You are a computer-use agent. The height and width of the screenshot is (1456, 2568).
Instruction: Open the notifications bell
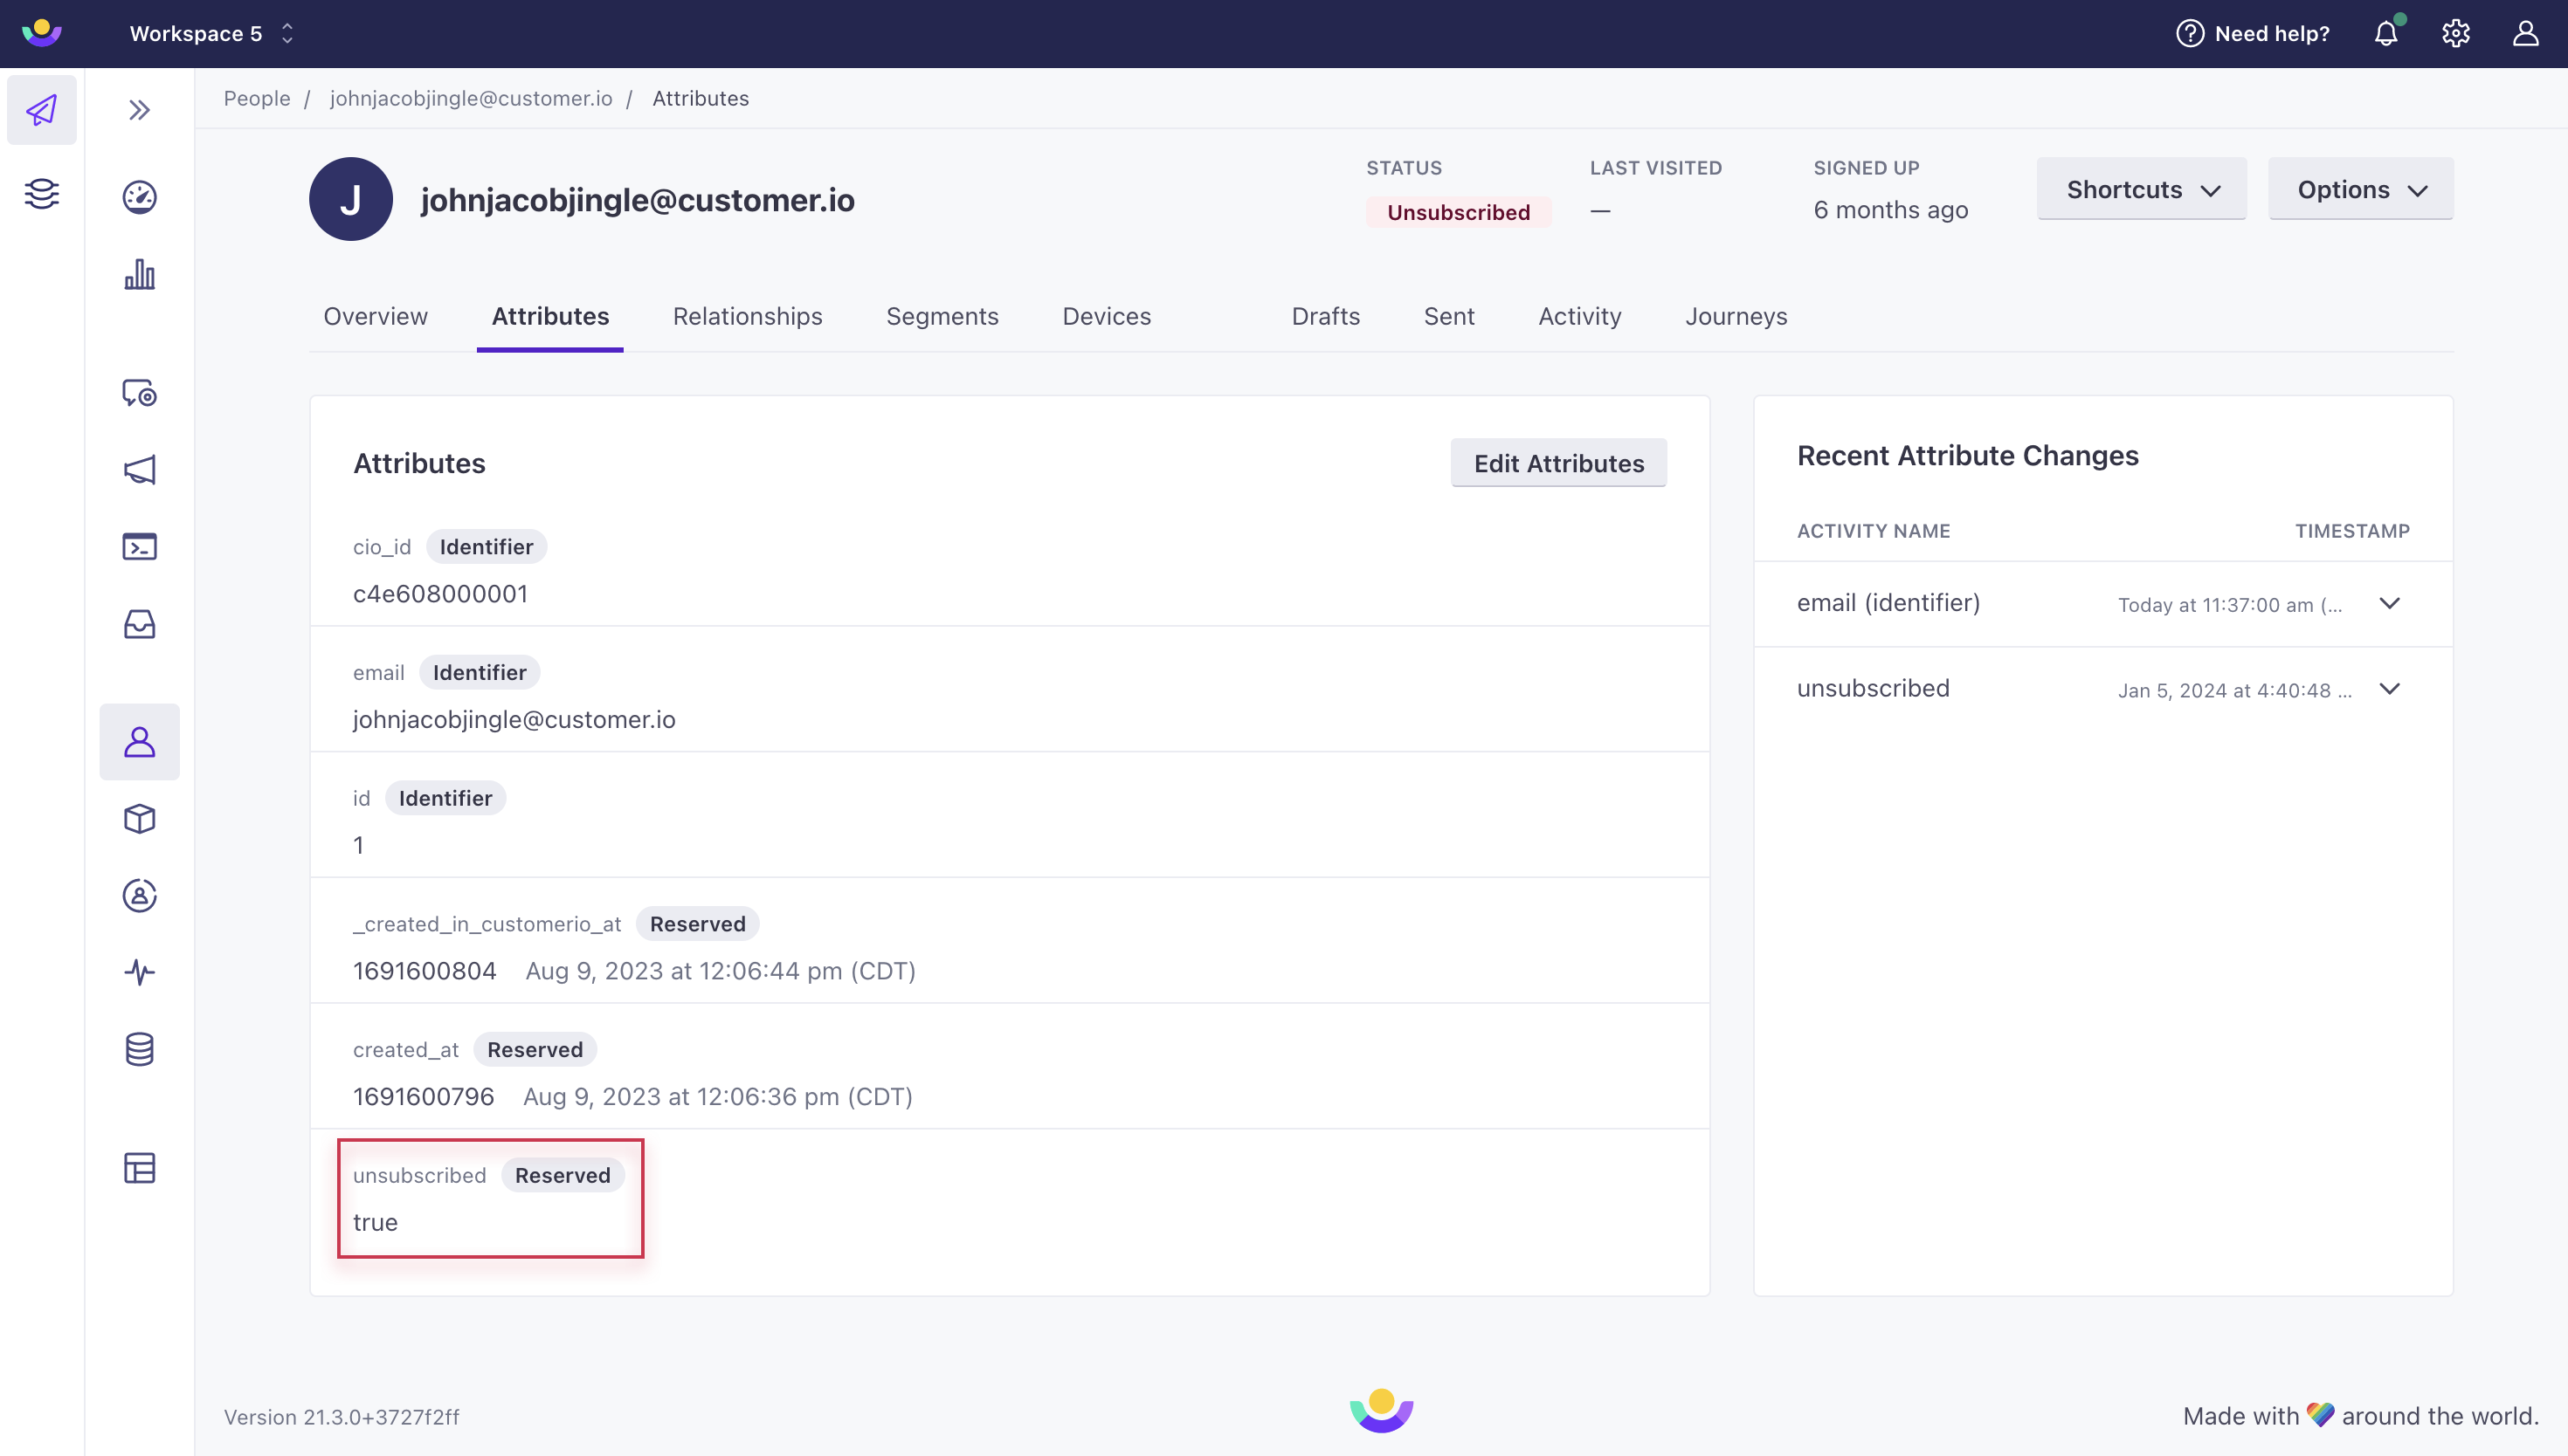(x=2387, y=33)
